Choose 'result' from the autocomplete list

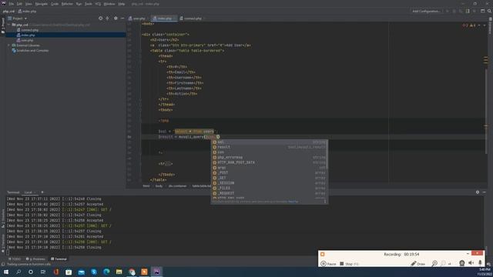click(x=270, y=147)
